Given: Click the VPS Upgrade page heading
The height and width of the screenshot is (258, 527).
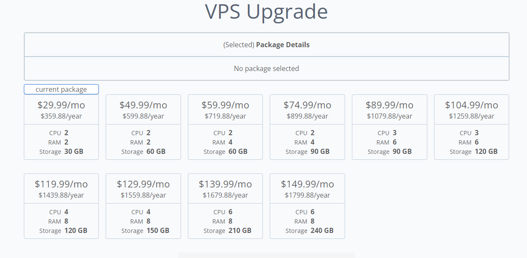Looking at the screenshot, I should (x=266, y=12).
